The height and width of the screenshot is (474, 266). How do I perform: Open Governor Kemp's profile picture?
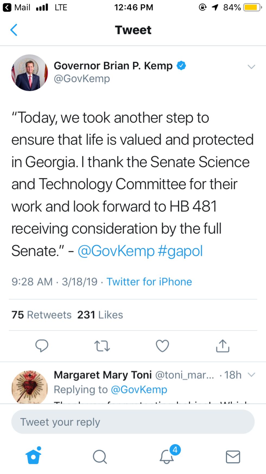(x=30, y=73)
